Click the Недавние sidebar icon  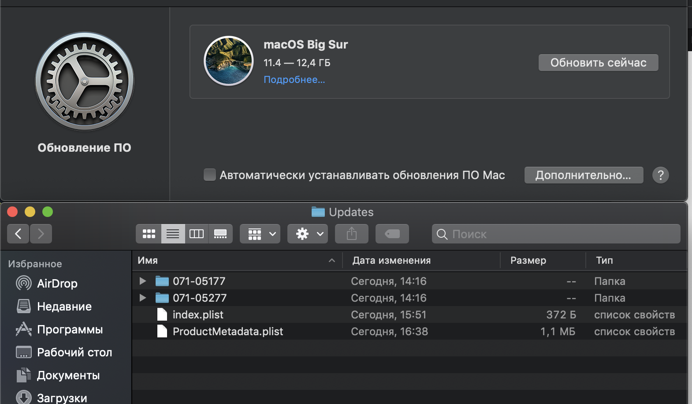24,306
